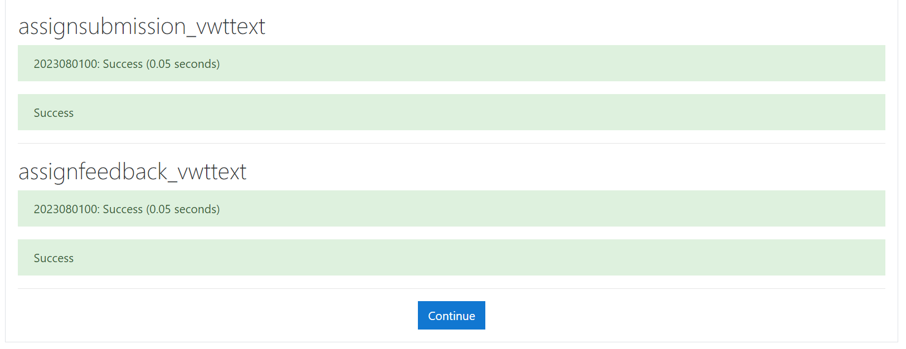Click standalone Success message under assignfeedback_vwttext
The width and height of the screenshot is (906, 349).
(x=53, y=258)
